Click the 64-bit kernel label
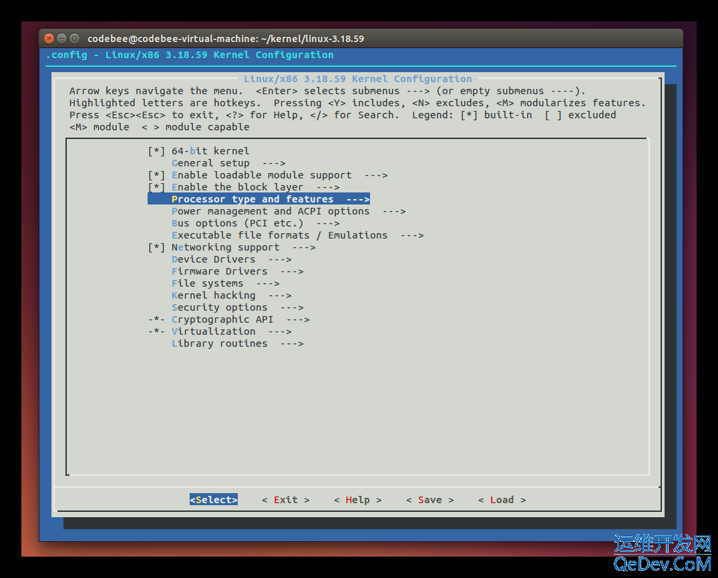718x578 pixels. point(210,151)
